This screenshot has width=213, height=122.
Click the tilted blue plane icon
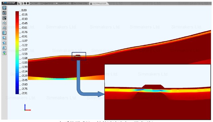[4, 43]
